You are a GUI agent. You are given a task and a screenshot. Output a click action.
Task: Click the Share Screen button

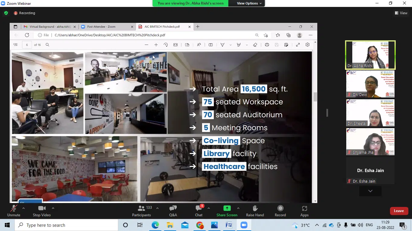click(x=227, y=211)
